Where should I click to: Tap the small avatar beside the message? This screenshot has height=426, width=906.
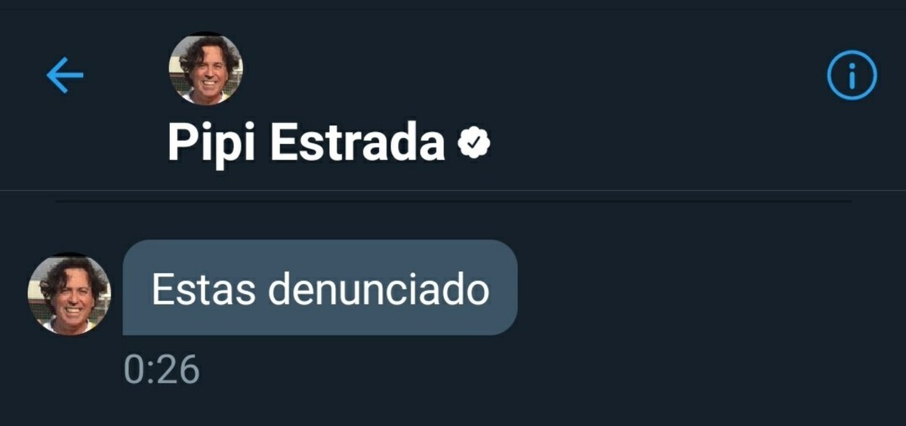click(x=69, y=294)
